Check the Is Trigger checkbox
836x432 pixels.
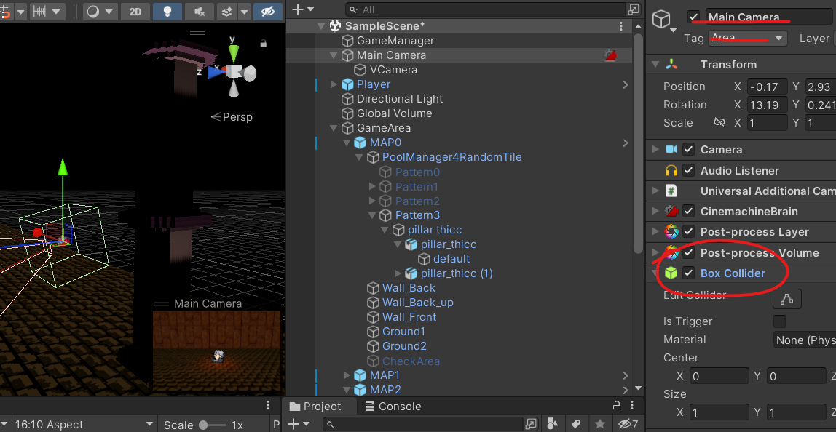click(779, 321)
